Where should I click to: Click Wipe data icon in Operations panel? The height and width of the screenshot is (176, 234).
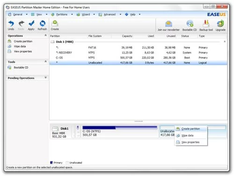click(x=9, y=46)
